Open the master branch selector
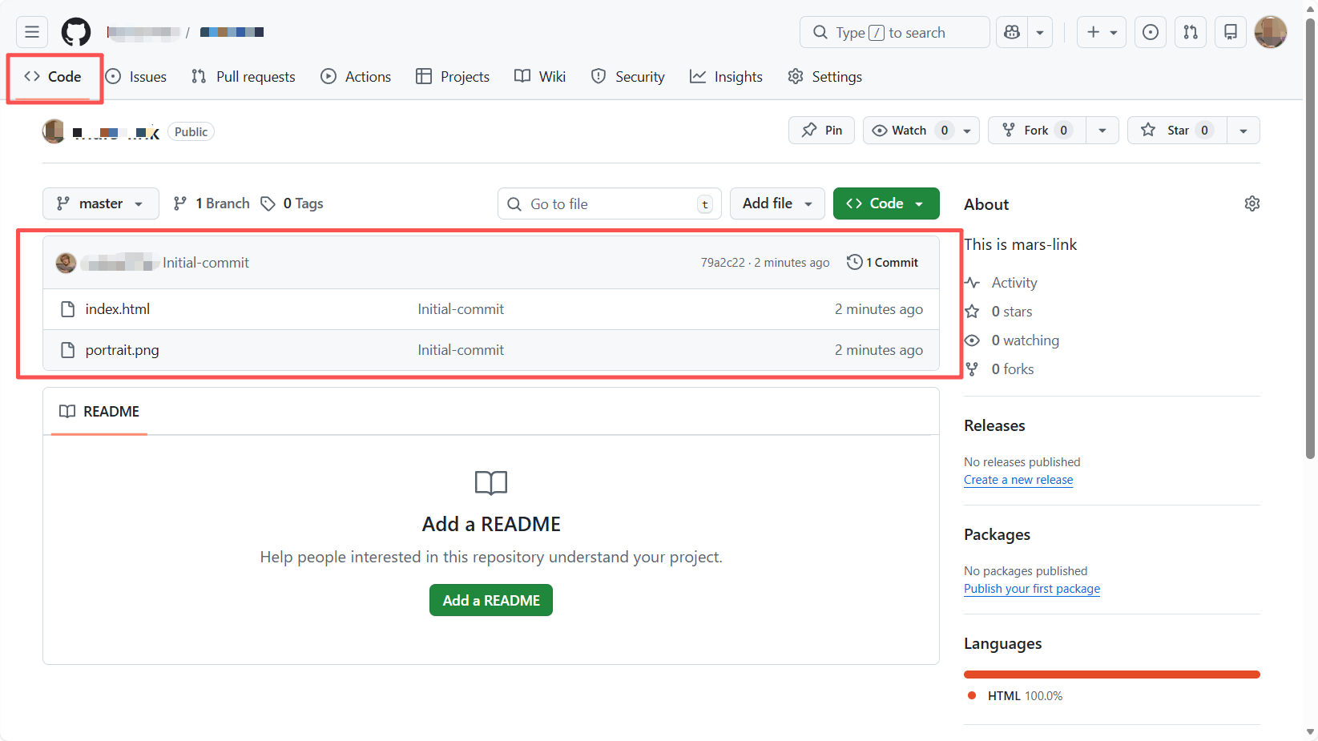 tap(100, 203)
